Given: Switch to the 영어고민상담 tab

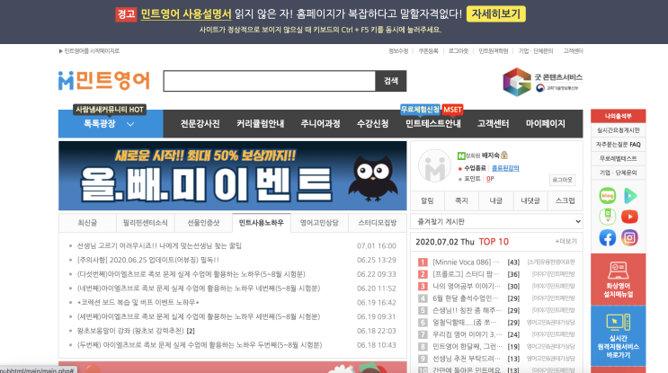Looking at the screenshot, I should pyautogui.click(x=319, y=223).
